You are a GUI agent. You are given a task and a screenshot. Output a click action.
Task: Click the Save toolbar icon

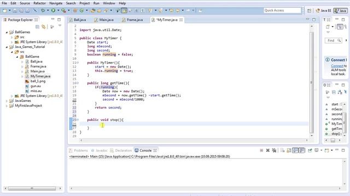15,10
